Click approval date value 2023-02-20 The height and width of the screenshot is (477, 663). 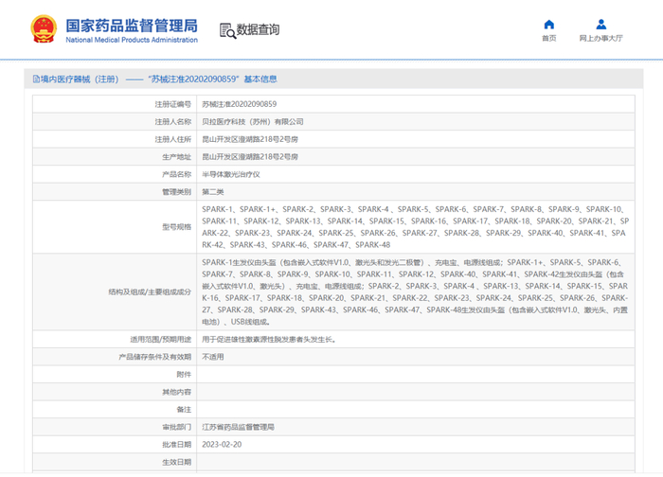pyautogui.click(x=223, y=444)
